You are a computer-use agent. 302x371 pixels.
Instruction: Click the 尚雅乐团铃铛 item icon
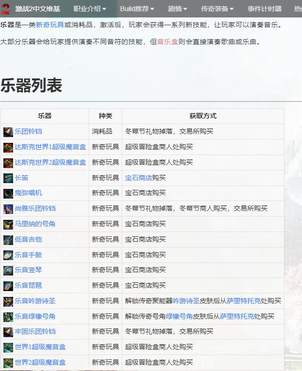point(8,209)
